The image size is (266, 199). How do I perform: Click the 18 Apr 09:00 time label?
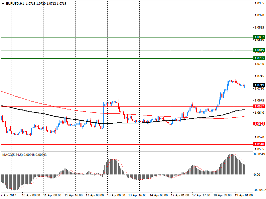coord(222,195)
